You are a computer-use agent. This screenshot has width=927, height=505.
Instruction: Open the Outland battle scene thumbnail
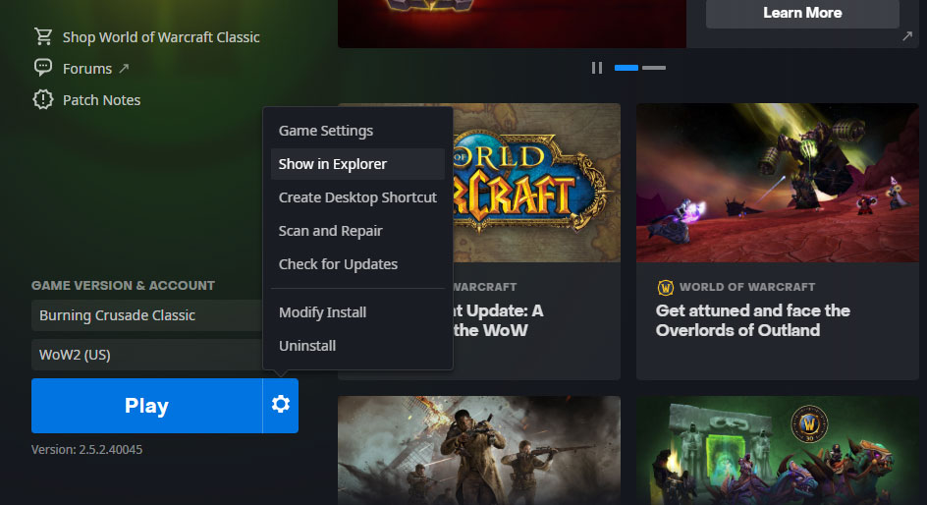pyautogui.click(x=778, y=183)
